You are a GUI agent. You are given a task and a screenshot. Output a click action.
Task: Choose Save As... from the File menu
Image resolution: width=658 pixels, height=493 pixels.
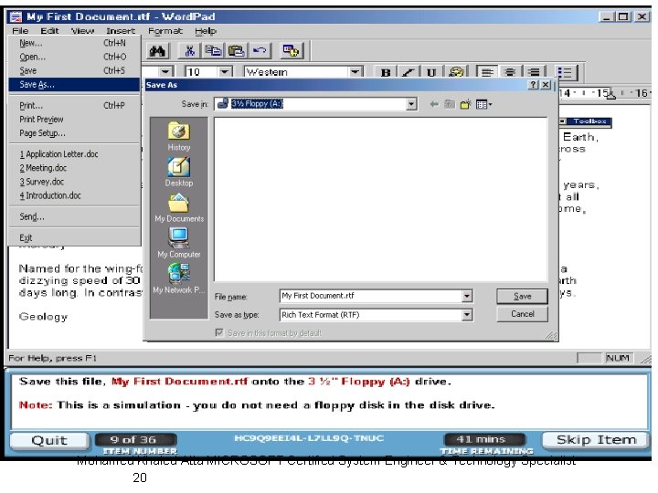tap(74, 85)
